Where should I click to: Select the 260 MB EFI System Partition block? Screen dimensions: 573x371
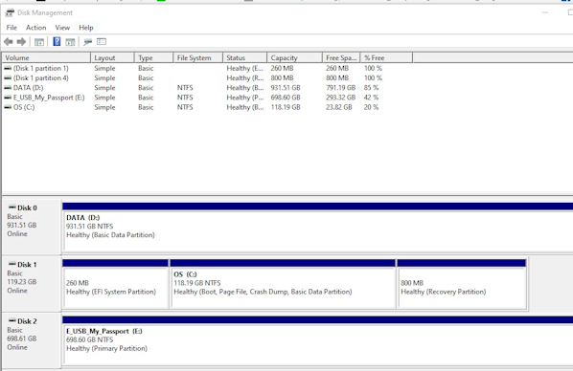tap(116, 284)
